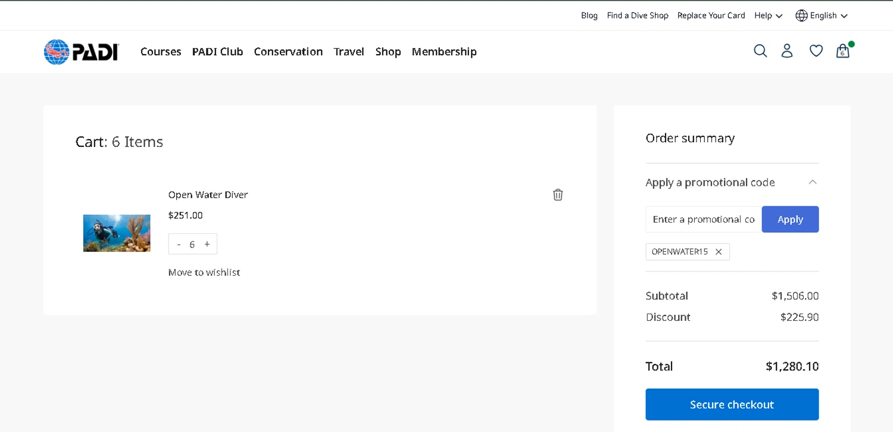Move Open Water Diver to wishlist
The width and height of the screenshot is (893, 432).
[x=204, y=273]
